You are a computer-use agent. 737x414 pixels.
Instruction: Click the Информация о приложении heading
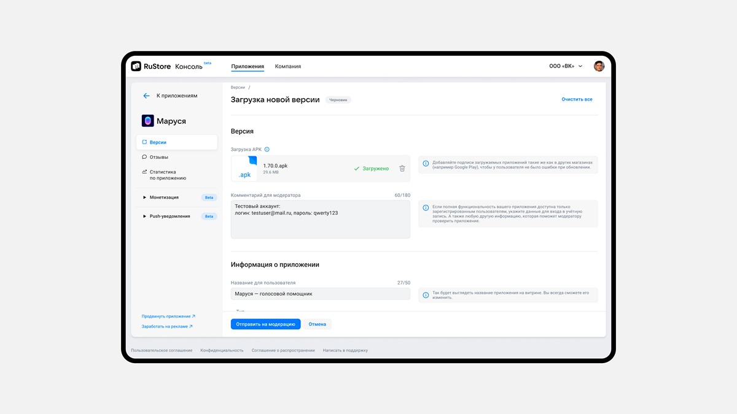(x=275, y=265)
